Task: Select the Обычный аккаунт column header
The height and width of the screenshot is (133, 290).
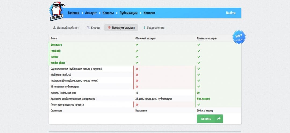Action: click(146, 38)
